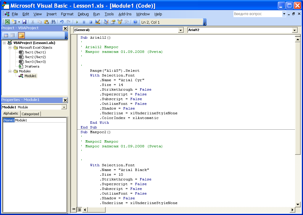303x215 pixels.
Task: Open the Format menu
Action: pyautogui.click(x=67, y=14)
